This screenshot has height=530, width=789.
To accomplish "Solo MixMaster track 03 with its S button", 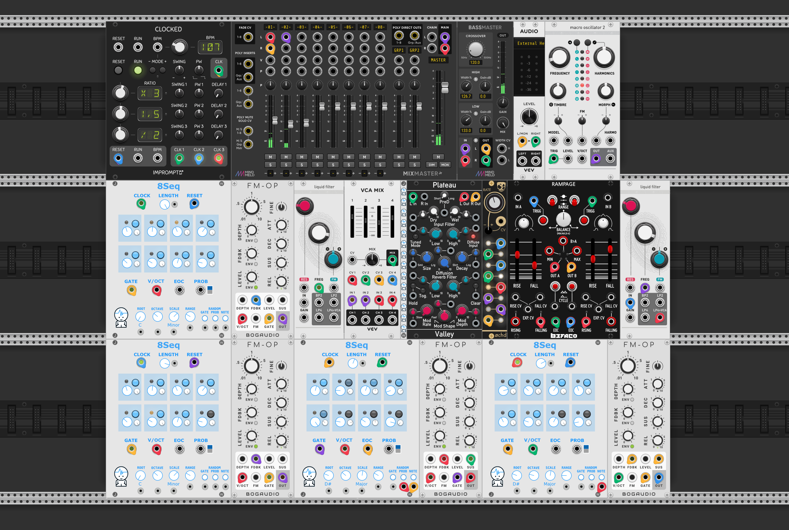I will click(x=302, y=165).
